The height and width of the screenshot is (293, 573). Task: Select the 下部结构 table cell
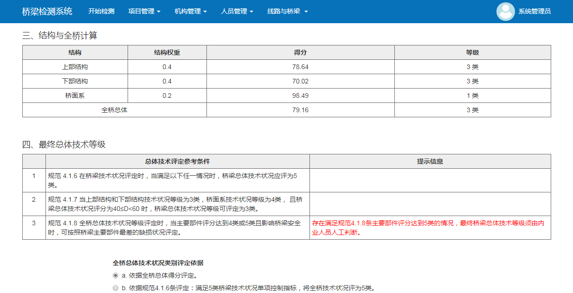[x=75, y=81]
